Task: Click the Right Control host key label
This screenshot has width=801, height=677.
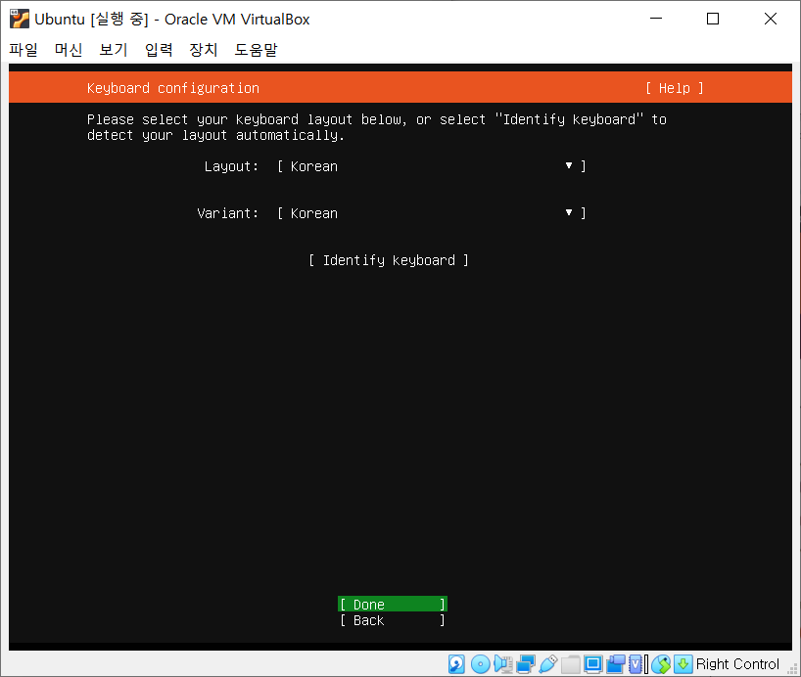Action: 737,663
